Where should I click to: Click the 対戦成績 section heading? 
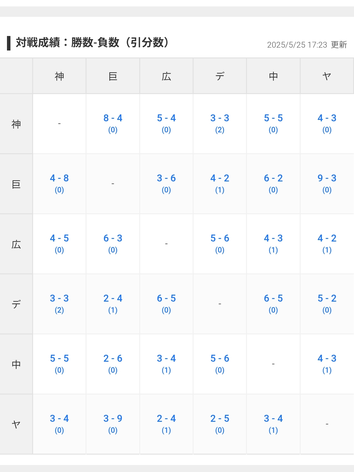(92, 42)
